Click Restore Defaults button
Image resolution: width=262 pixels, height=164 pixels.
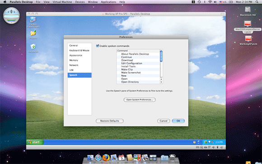coord(110,121)
